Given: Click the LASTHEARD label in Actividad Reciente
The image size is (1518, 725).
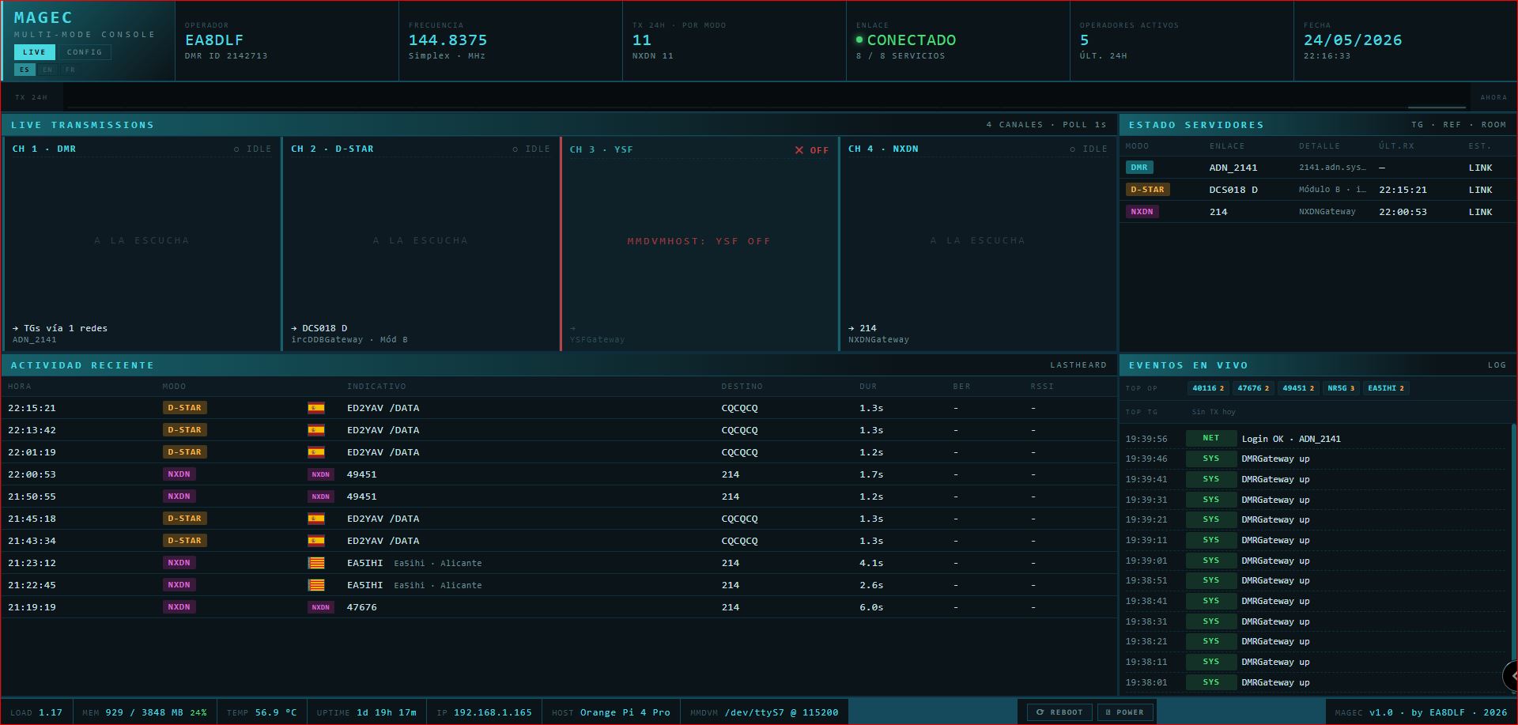Looking at the screenshot, I should coord(1078,365).
